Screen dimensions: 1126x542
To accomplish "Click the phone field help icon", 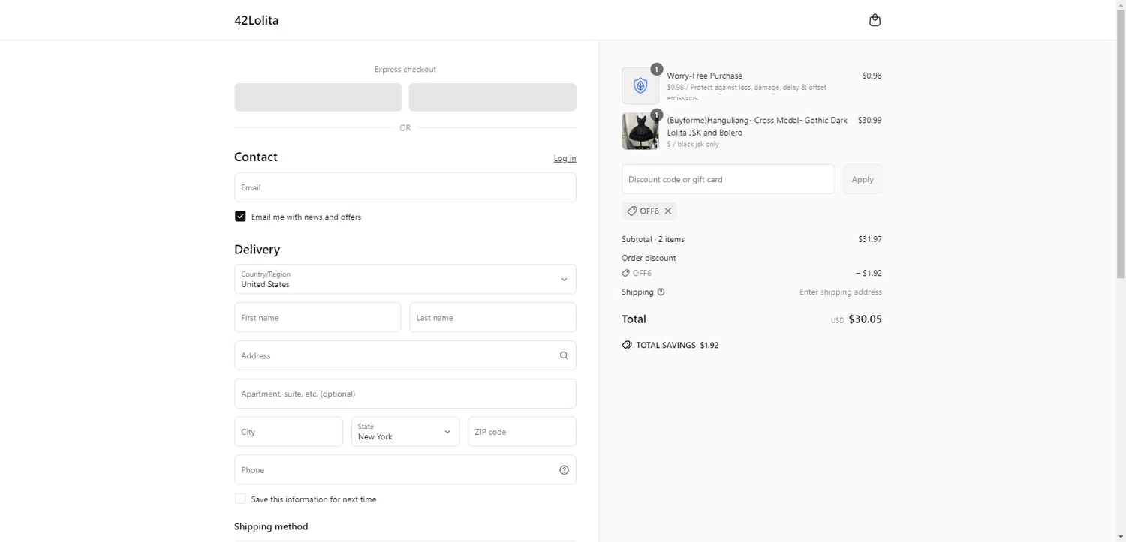I will 564,470.
